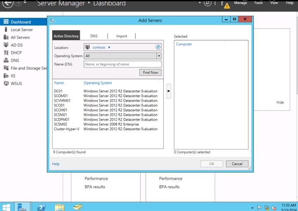
Task: Click the contoso domain link
Action: tap(99, 47)
